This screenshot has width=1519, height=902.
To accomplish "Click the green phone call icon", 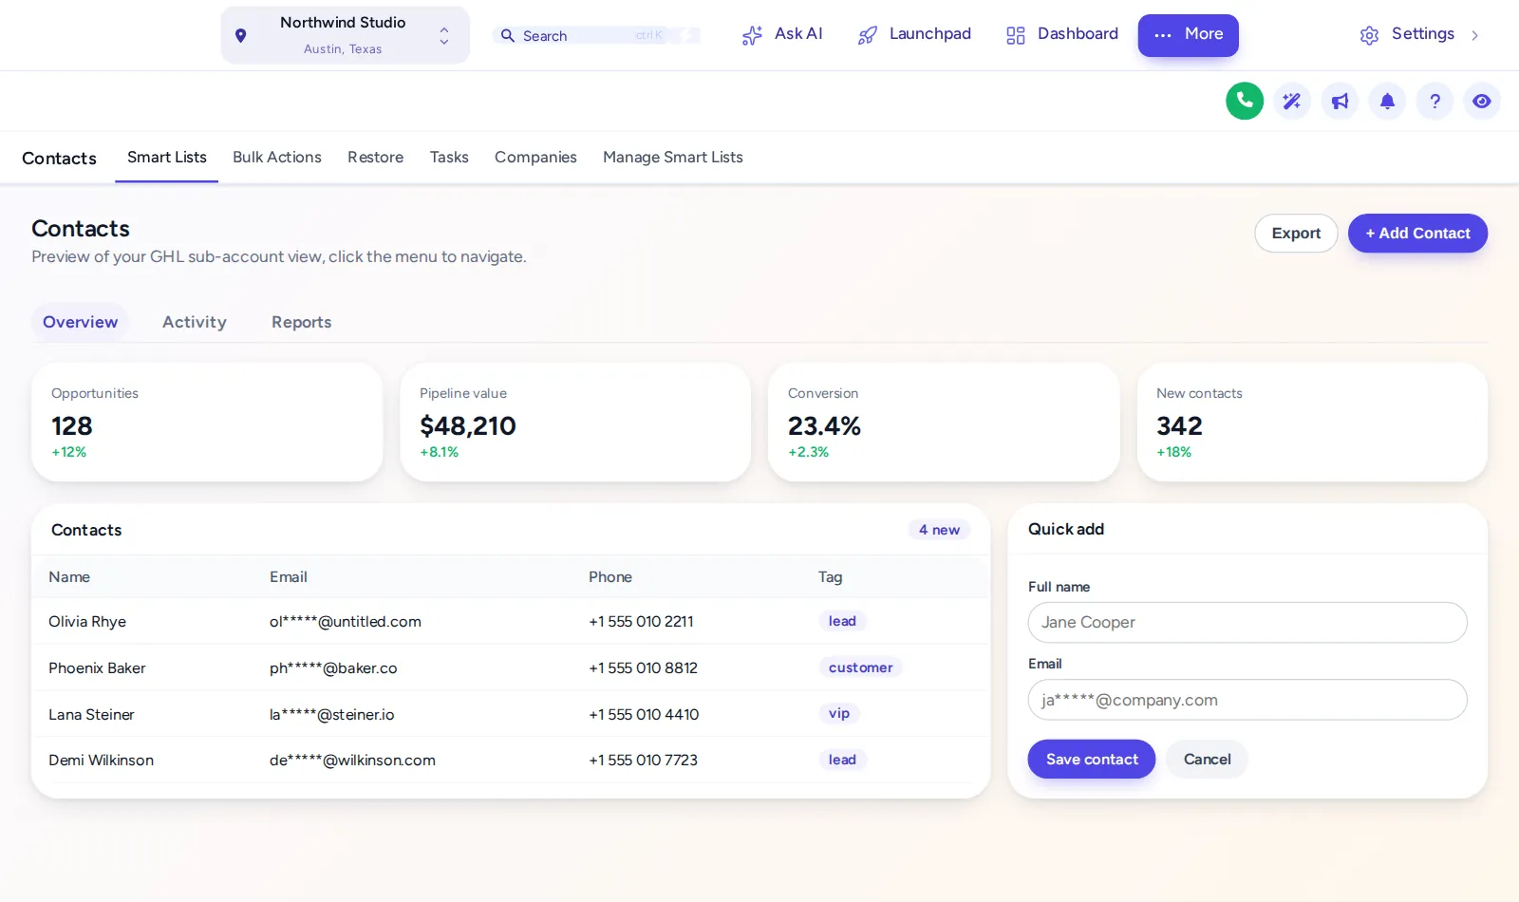I will point(1245,101).
